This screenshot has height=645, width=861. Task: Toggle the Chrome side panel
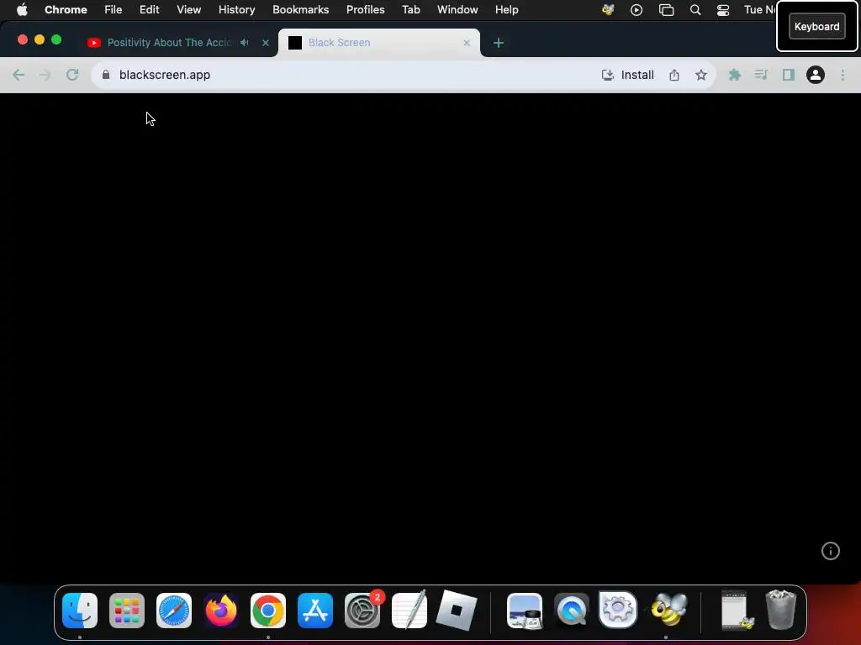click(x=789, y=75)
